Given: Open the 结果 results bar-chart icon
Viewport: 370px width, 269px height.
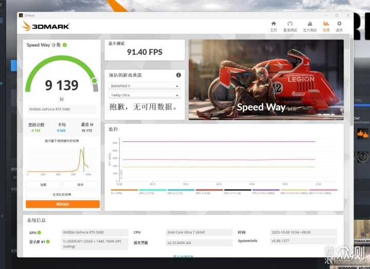Looking at the screenshot, I should pos(326,24).
